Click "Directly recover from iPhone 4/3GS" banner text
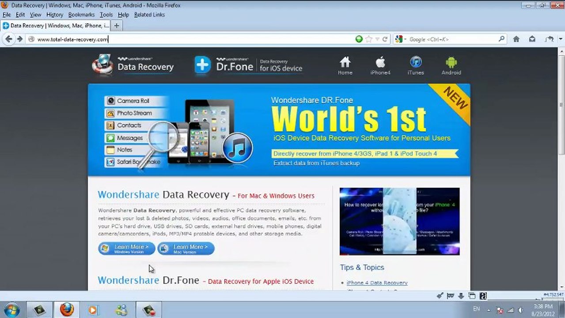 coord(355,154)
